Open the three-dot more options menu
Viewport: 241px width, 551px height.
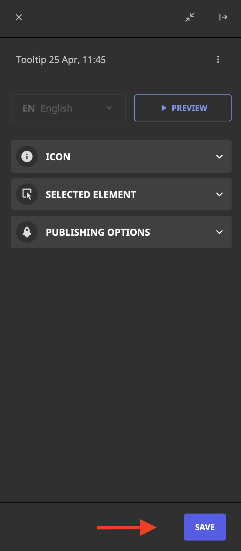point(218,60)
